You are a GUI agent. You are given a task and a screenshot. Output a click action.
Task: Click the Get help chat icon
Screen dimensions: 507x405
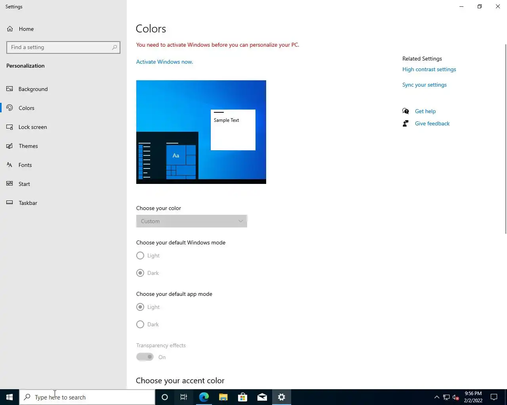(x=406, y=111)
